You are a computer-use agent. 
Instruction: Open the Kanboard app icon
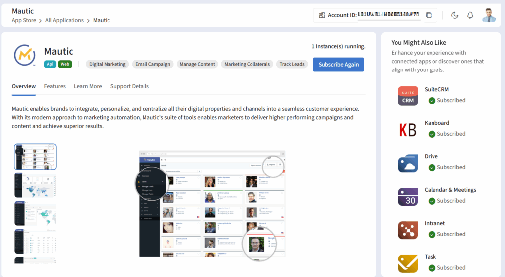408,129
